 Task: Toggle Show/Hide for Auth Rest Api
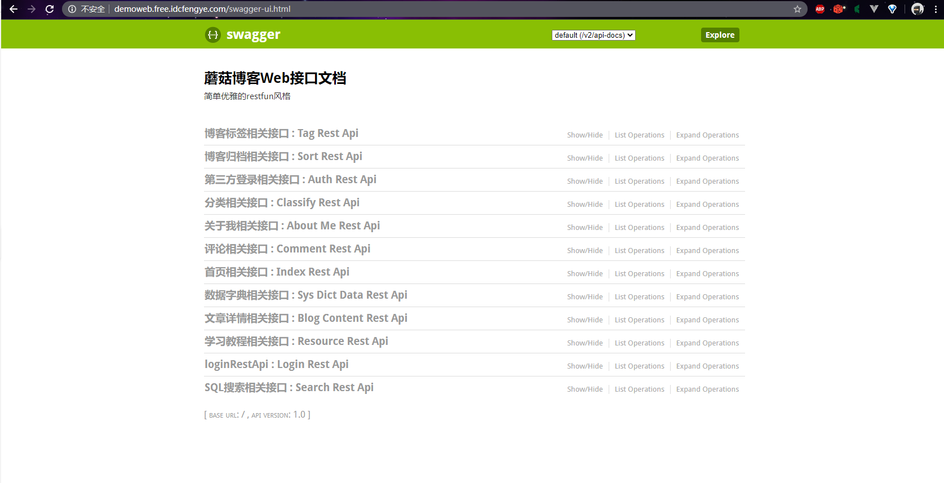pyautogui.click(x=584, y=181)
